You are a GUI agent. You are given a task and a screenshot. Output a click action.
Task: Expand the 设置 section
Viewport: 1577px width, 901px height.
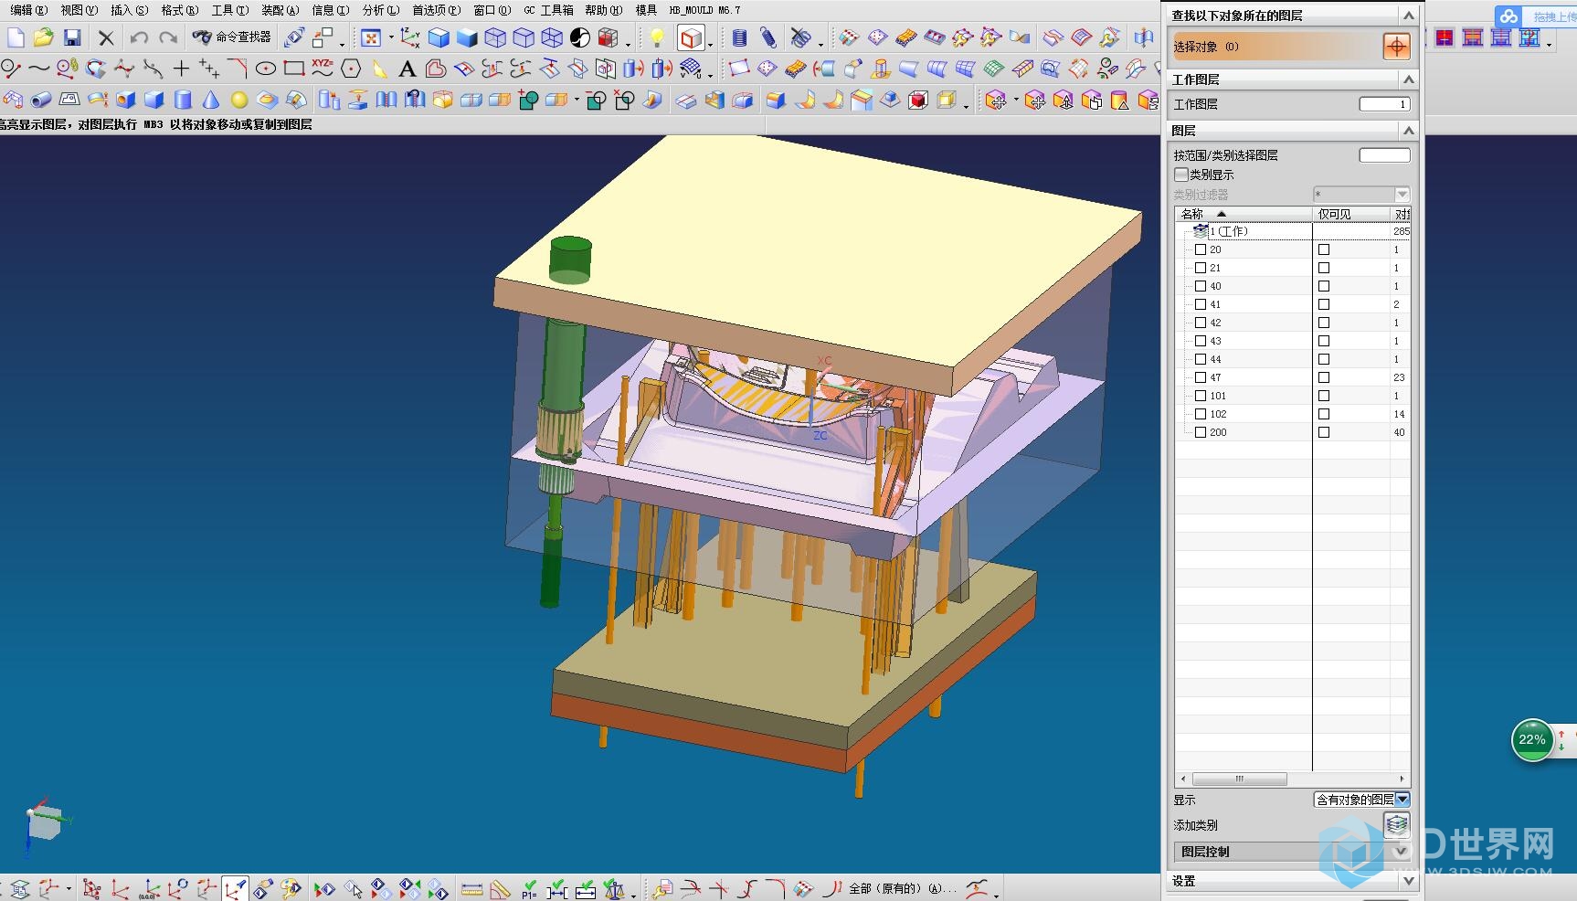(x=1408, y=881)
